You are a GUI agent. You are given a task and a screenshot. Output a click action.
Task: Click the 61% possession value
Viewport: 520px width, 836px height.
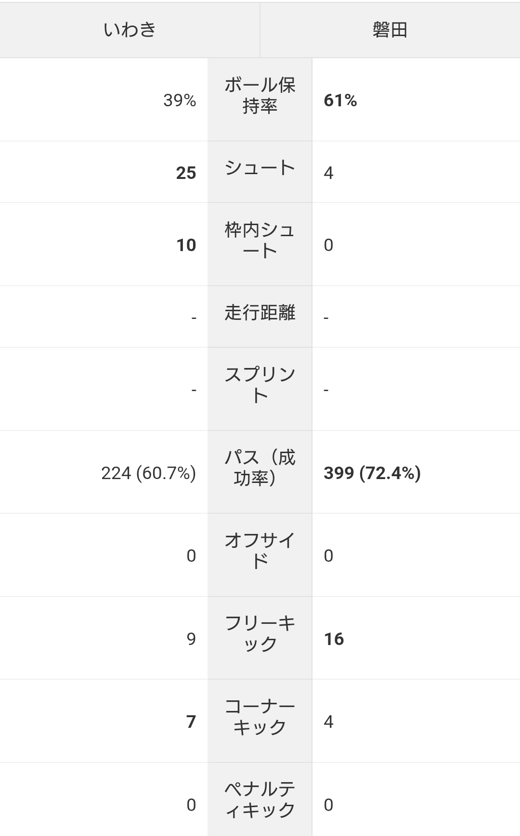(340, 100)
